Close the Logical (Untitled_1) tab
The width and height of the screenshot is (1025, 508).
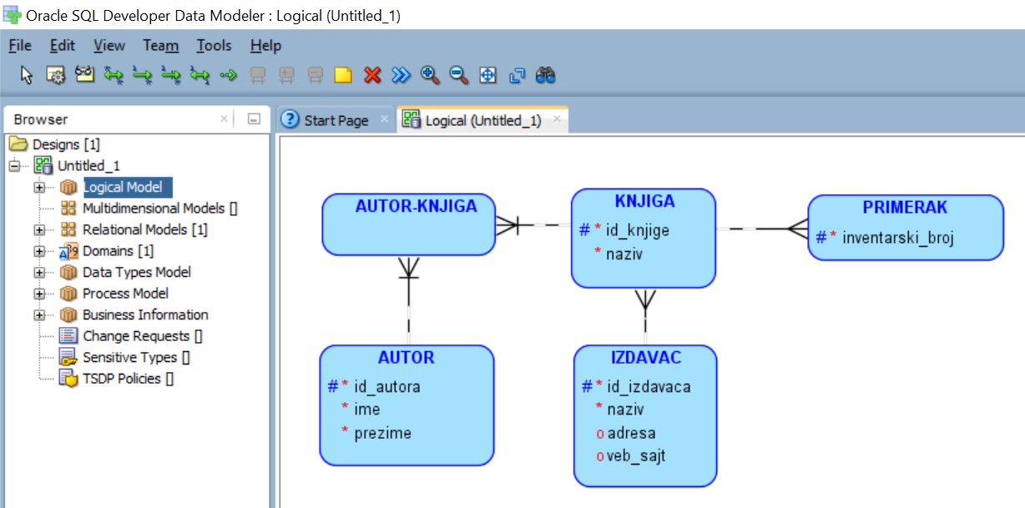[557, 119]
